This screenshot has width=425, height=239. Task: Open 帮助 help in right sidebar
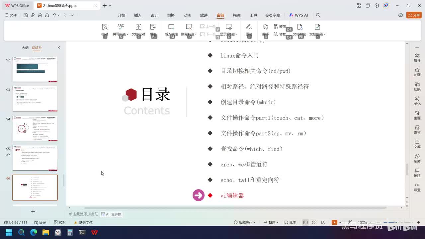[417, 158]
